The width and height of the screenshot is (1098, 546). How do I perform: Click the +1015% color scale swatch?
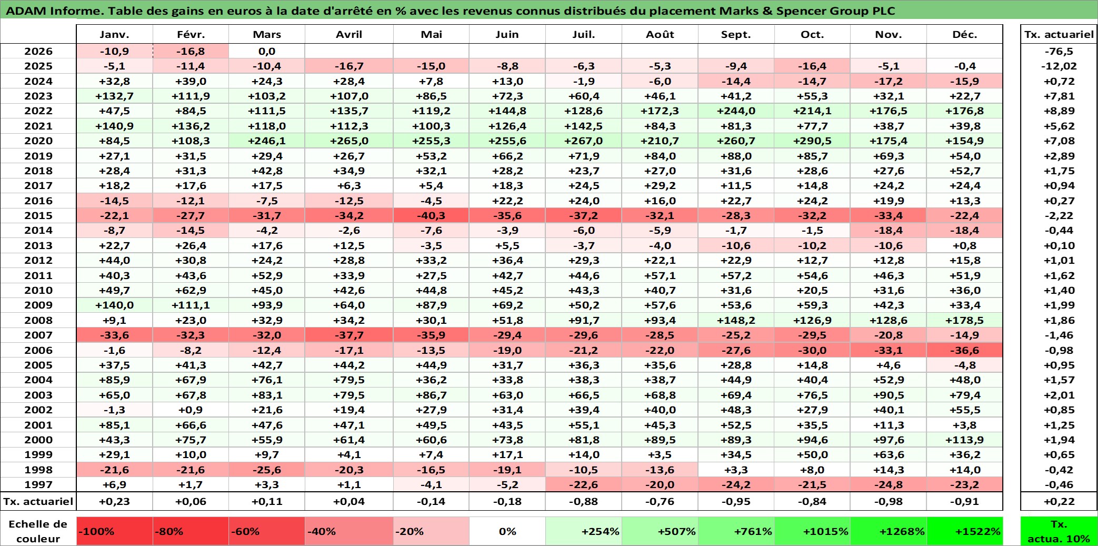812,531
